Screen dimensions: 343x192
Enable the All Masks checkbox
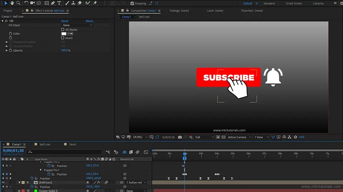coord(63,30)
